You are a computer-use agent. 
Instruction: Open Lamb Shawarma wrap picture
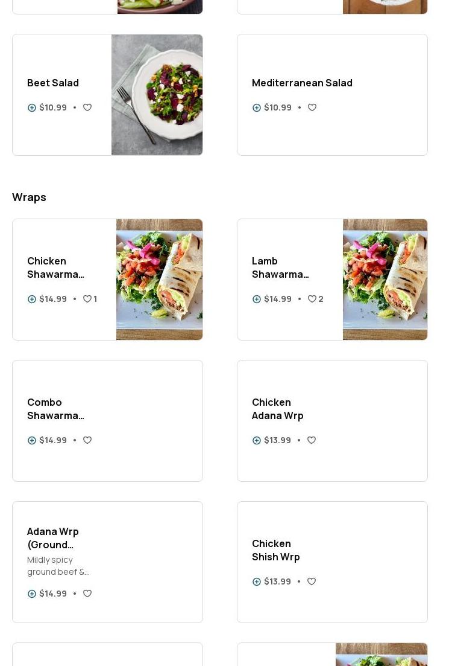pos(385,280)
